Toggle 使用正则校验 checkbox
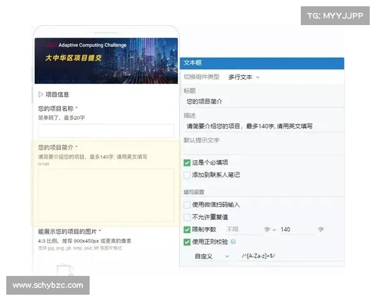Screen dimensions: 376x301 (x=187, y=242)
